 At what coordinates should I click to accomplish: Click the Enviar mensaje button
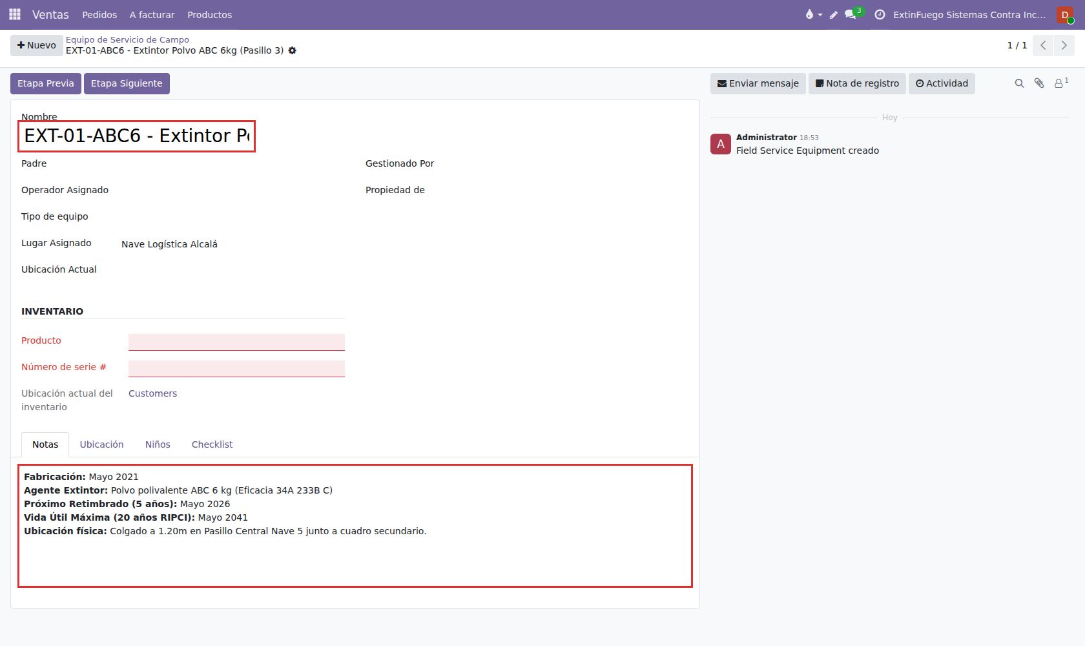758,83
